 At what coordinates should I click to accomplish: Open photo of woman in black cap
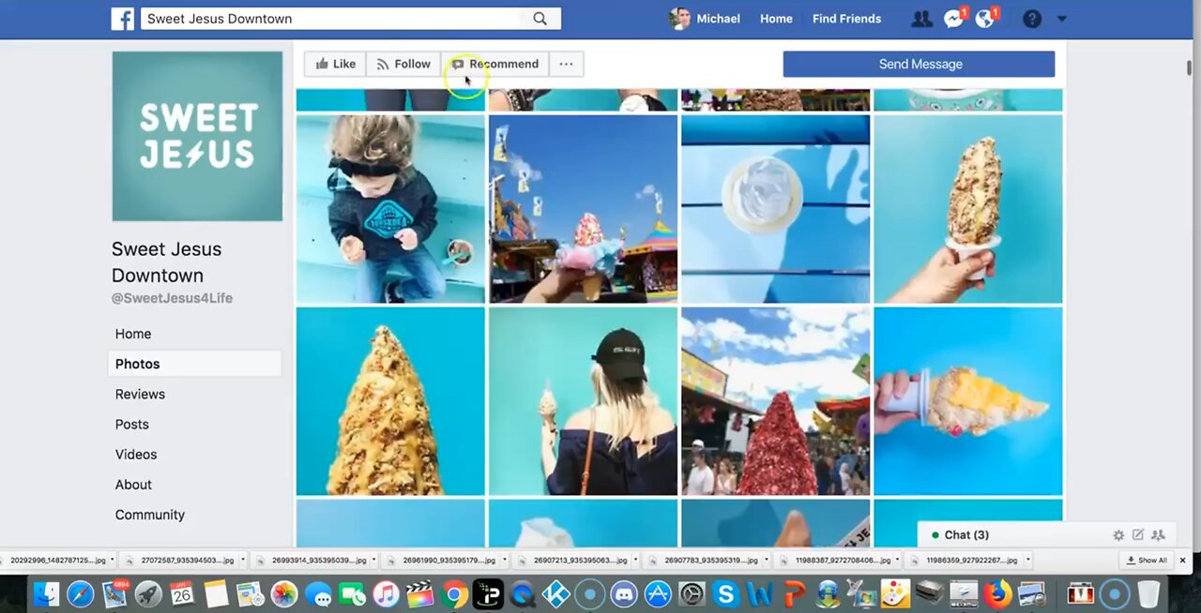tap(583, 401)
